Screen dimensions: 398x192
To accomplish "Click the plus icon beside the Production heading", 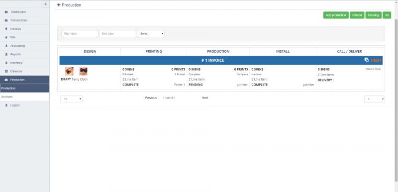I will 59,5.
